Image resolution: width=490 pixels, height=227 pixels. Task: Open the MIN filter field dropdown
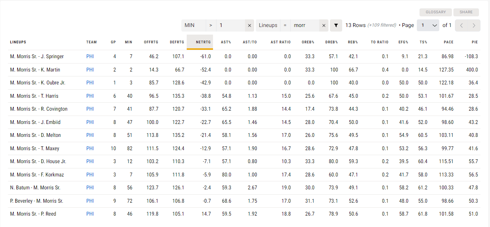(193, 25)
